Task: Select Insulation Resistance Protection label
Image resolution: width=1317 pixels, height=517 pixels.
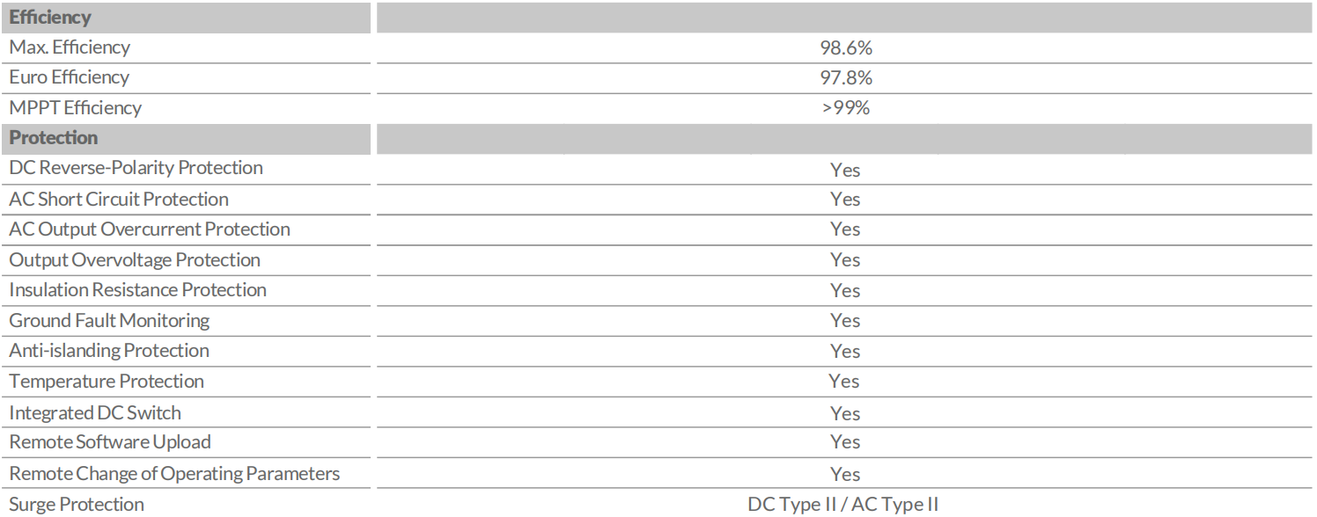Action: click(x=137, y=290)
